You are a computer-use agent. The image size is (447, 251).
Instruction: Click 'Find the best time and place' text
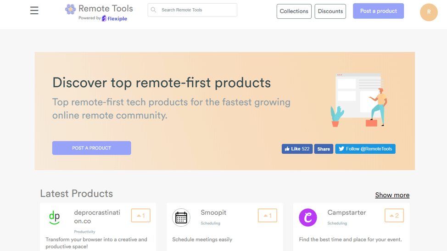(x=350, y=240)
